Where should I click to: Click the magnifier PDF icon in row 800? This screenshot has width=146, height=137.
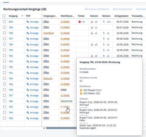28,22
